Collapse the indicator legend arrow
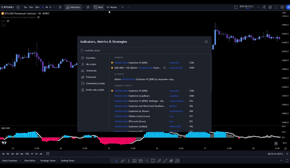The image size is (290, 168). [3, 25]
